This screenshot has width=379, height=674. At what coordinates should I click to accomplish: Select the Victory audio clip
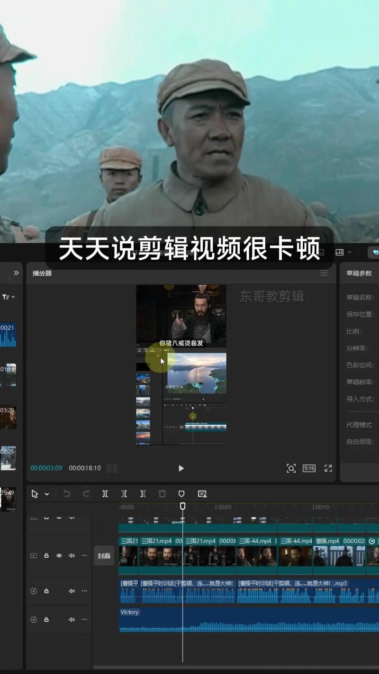249,620
